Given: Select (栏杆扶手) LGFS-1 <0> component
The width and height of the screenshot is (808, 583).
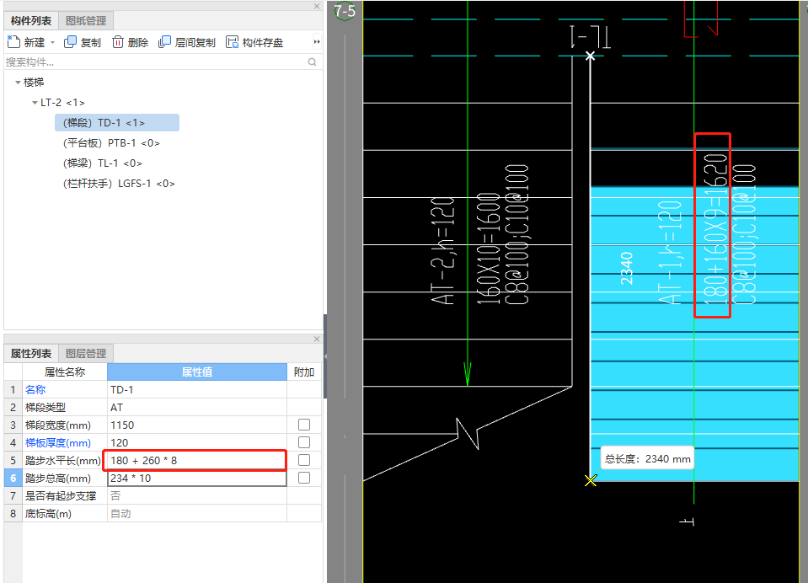Looking at the screenshot, I should tap(119, 183).
